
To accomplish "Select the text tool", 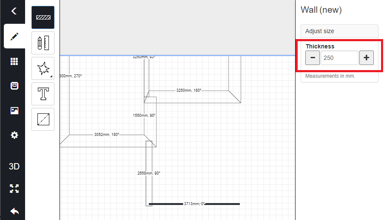I will click(x=43, y=94).
